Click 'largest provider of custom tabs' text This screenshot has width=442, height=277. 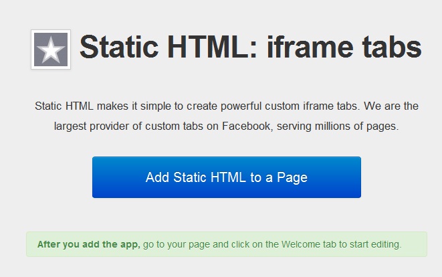click(128, 126)
